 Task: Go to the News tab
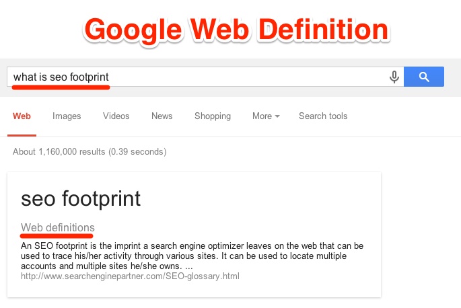point(162,116)
